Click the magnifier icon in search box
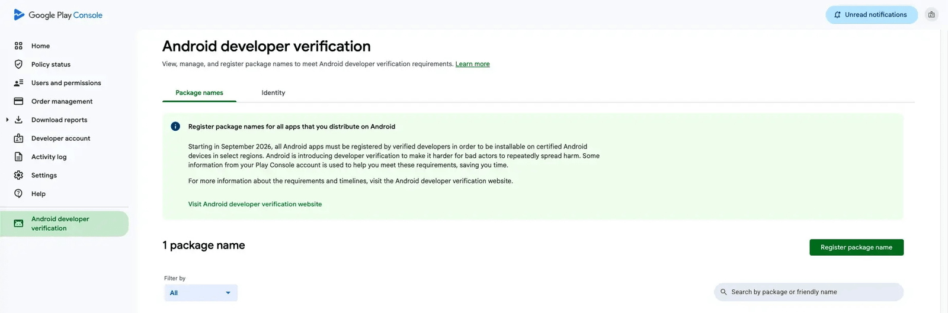Screen dimensions: 948x313 click(x=723, y=292)
